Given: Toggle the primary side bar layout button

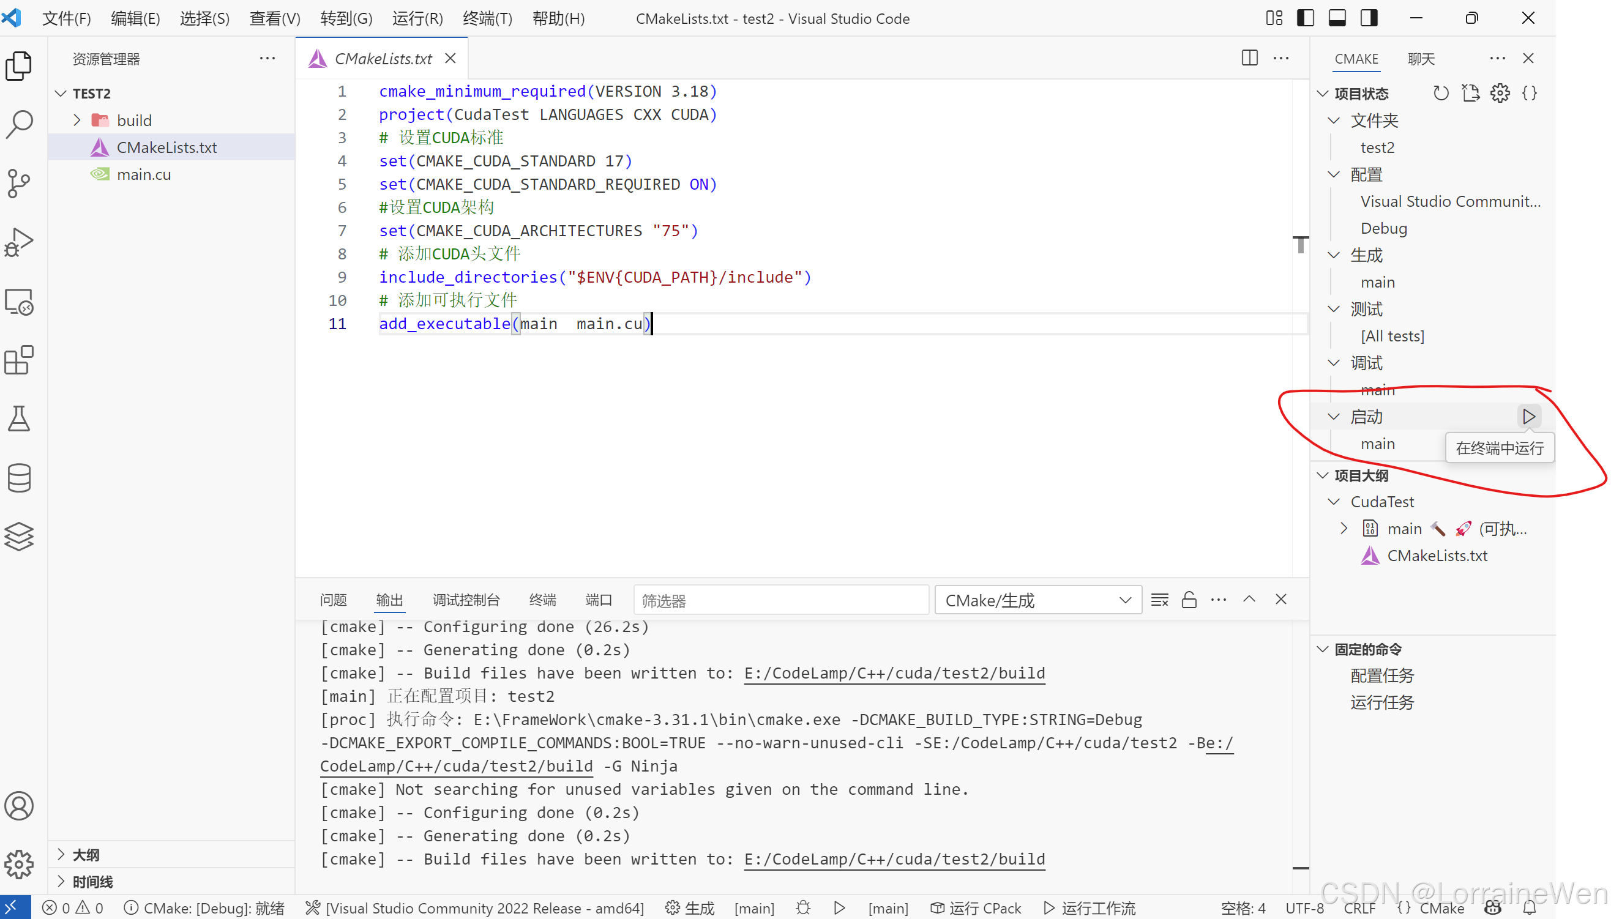Looking at the screenshot, I should pos(1305,18).
